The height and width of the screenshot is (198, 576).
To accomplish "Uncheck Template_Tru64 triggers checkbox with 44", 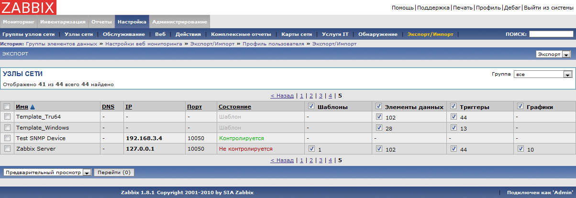I will pos(454,116).
